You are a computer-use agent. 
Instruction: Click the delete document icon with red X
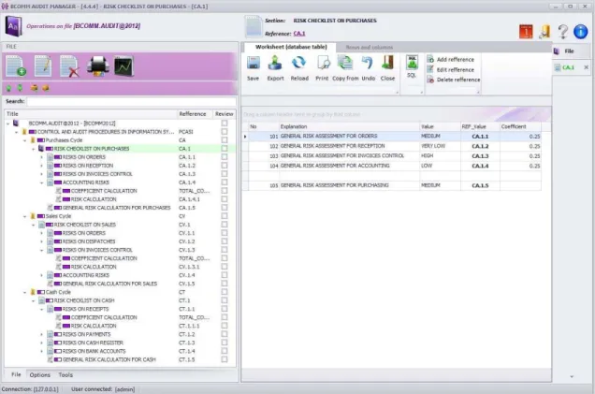pos(70,66)
